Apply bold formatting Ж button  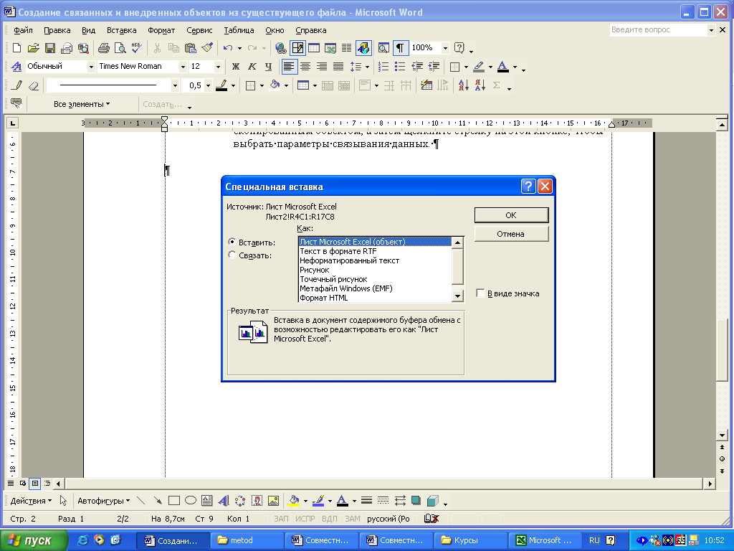[235, 67]
